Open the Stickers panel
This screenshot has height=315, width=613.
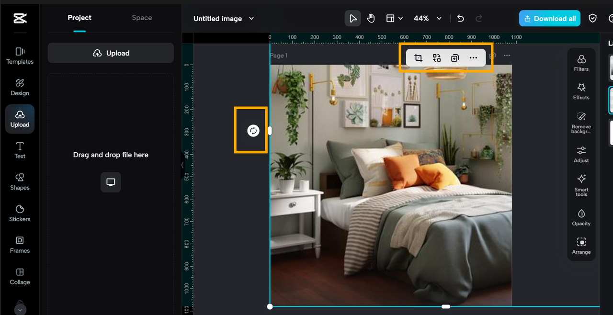pyautogui.click(x=20, y=213)
